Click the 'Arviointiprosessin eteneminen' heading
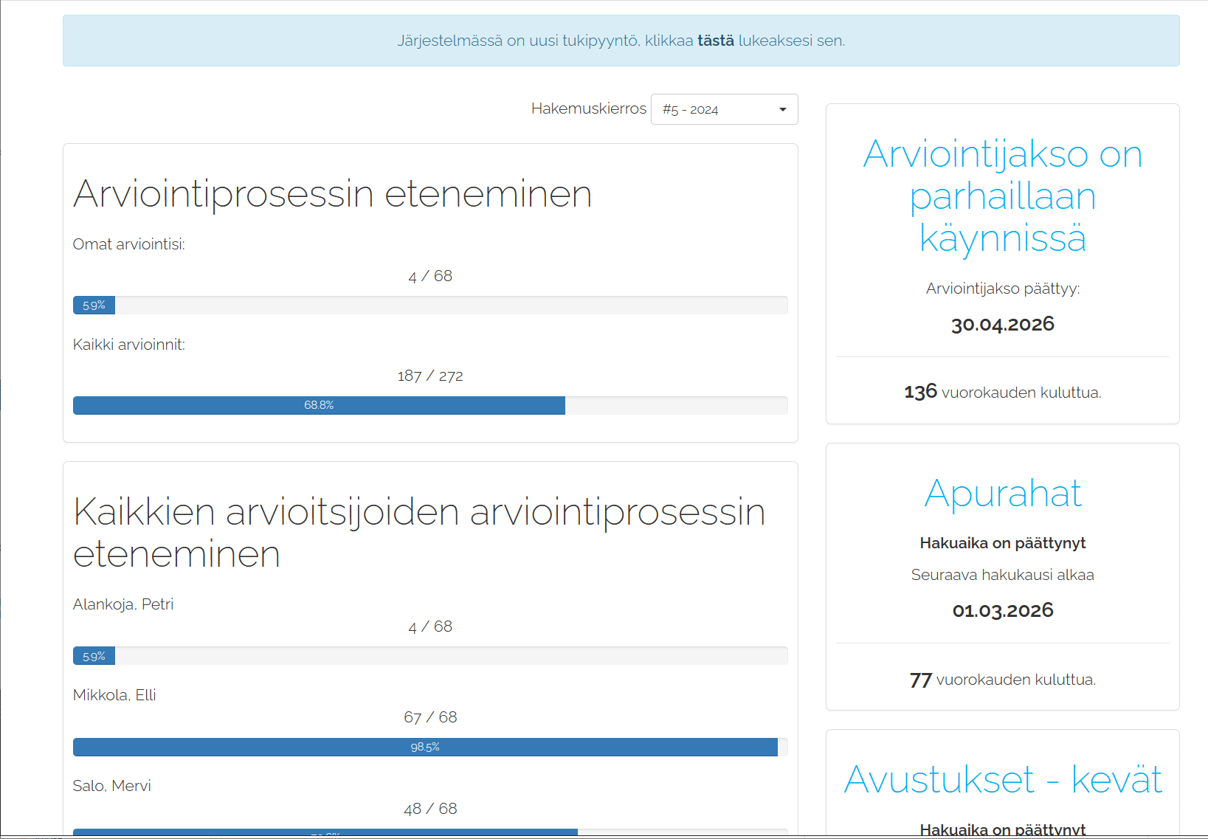 tap(332, 194)
